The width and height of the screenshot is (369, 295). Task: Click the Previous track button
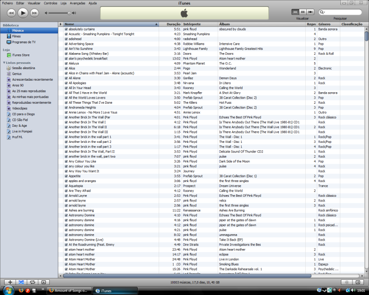11,13
